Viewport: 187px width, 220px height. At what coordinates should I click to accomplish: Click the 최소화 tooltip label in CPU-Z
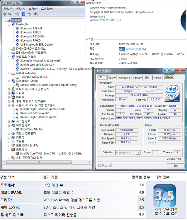[169, 76]
